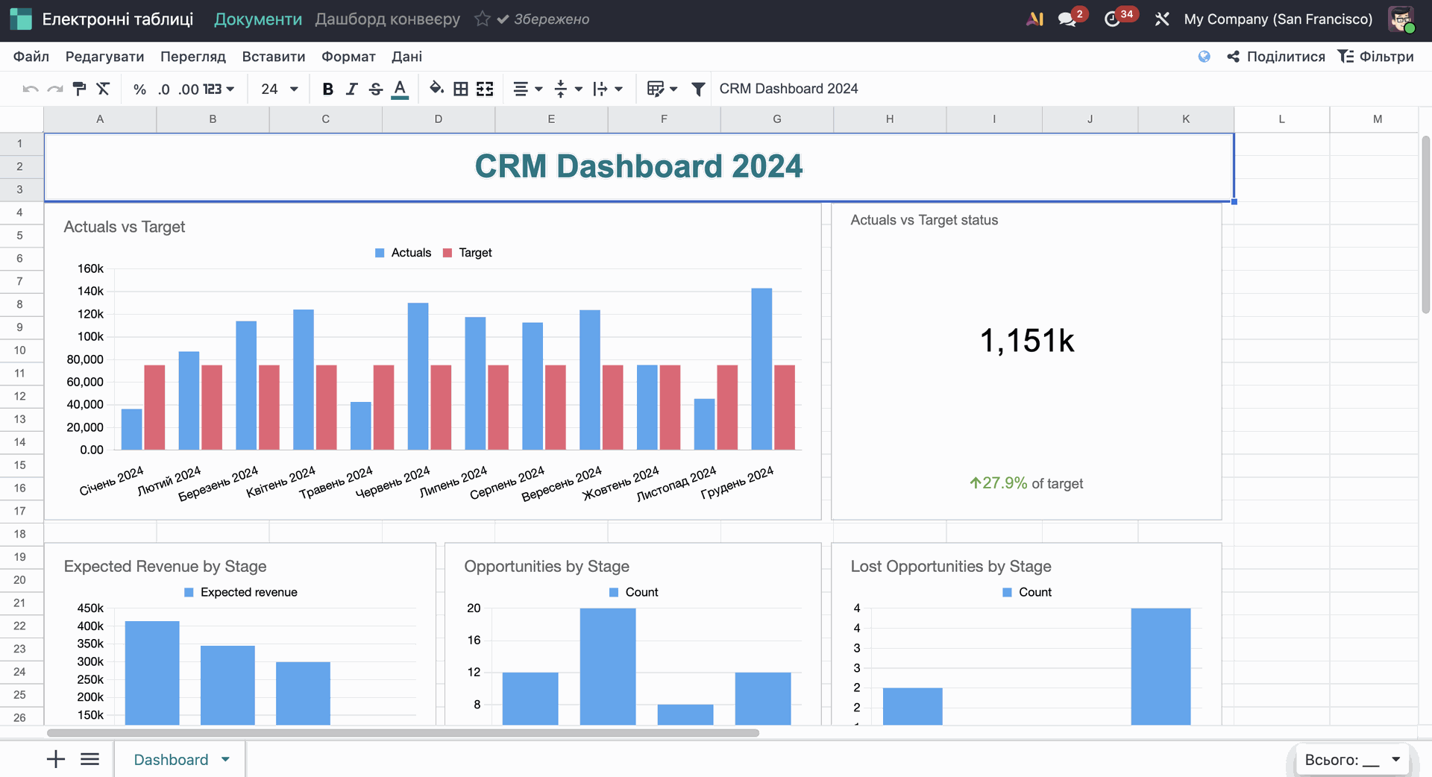1432x777 pixels.
Task: Expand the Dashboard sheet tab arrow
Action: pos(225,759)
